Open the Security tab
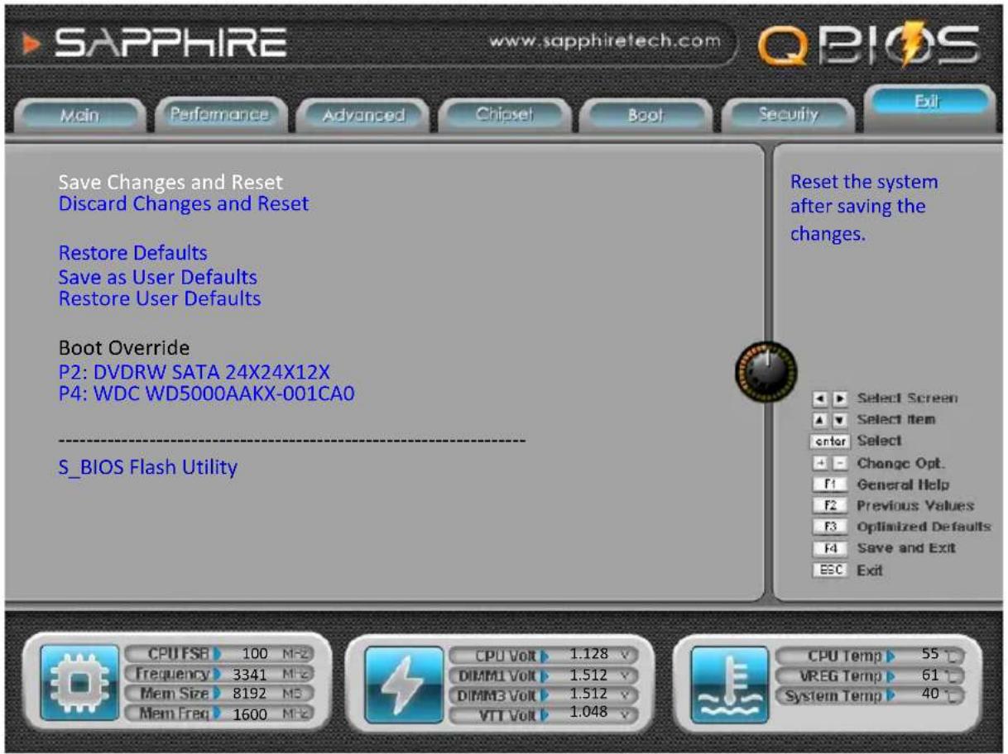 tap(787, 116)
